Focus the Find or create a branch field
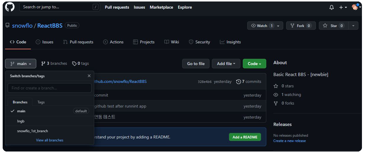Image resolution: width=367 pixels, height=153 pixels. click(x=50, y=88)
